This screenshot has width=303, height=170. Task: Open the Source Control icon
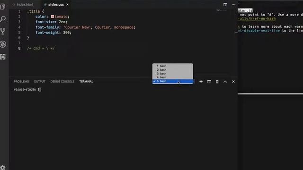pos(3,32)
